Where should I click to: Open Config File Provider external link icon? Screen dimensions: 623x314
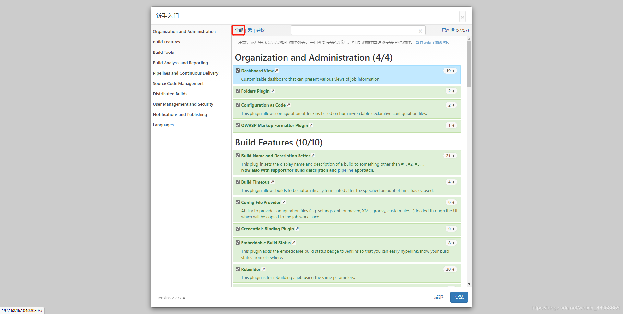point(284,202)
